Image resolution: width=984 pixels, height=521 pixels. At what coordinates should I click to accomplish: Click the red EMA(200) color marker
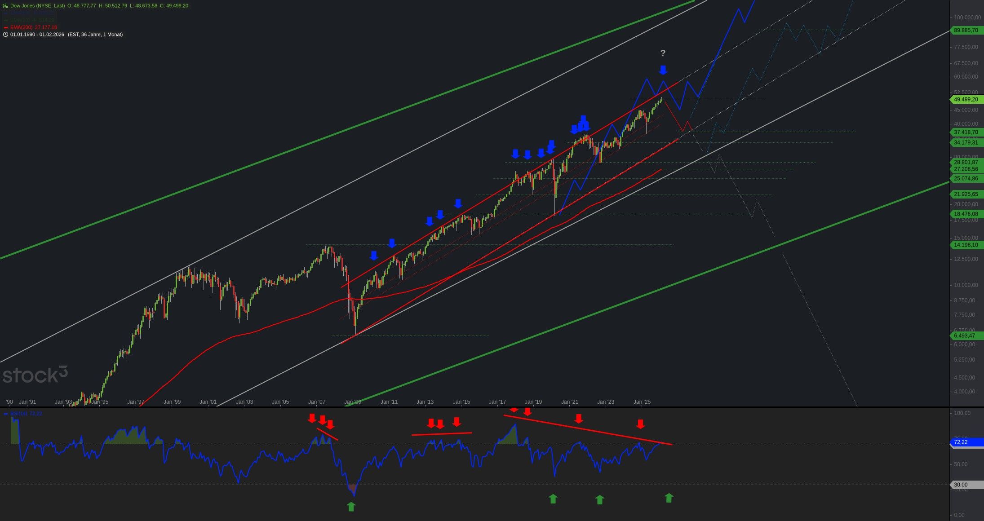[x=5, y=27]
